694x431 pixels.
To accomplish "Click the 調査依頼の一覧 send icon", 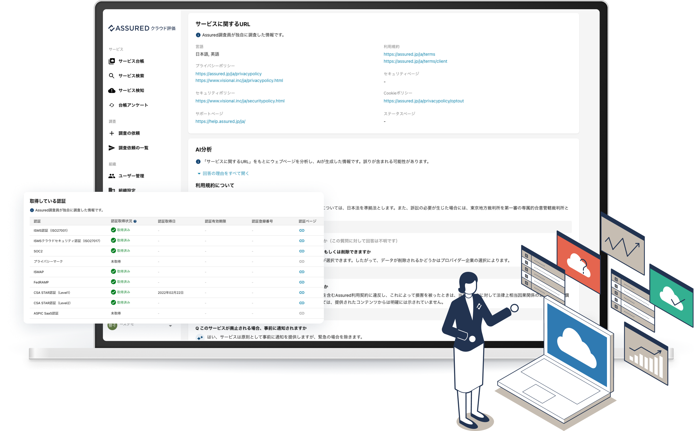I will pyautogui.click(x=112, y=148).
